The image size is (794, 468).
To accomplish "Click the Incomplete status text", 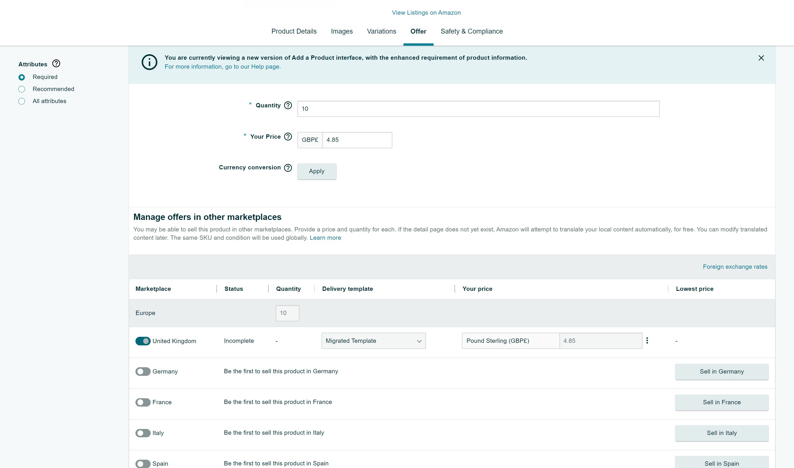I will pyautogui.click(x=239, y=341).
